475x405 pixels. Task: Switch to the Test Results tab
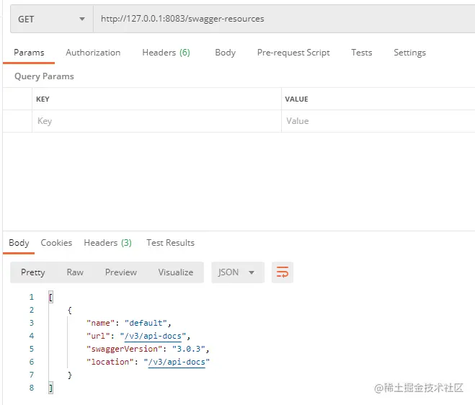pos(170,243)
